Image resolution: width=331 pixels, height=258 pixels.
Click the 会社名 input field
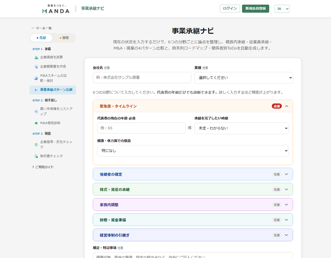142,77
